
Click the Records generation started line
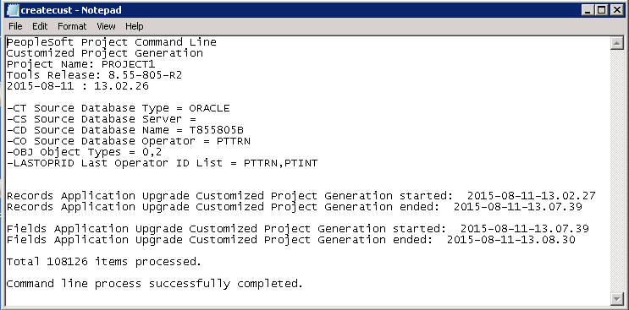coord(301,196)
